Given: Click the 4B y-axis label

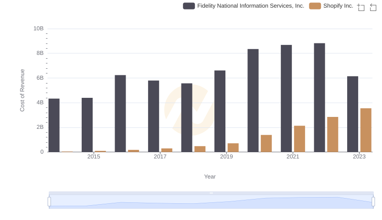Looking at the screenshot, I should coord(40,103).
